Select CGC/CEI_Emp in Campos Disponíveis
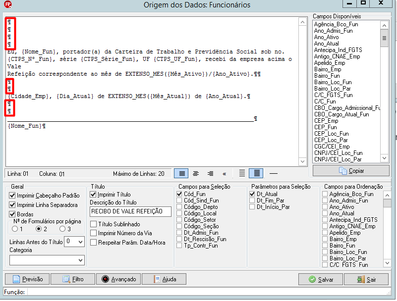 [332, 147]
